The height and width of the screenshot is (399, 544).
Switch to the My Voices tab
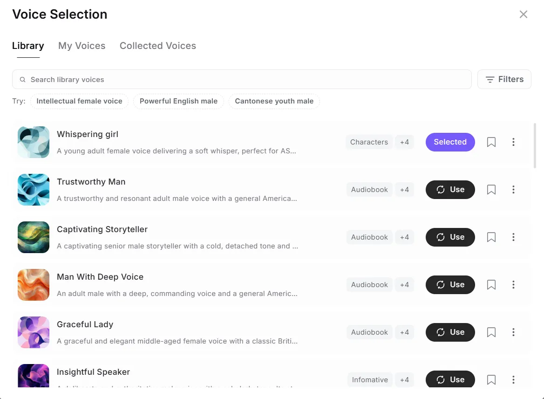click(x=82, y=46)
